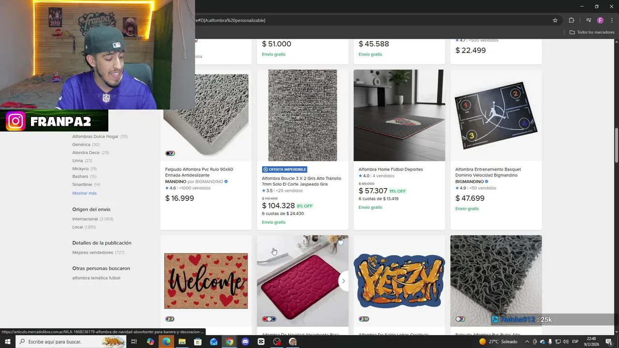619x348 pixels.
Task: Open the Welcome hearts doormat image
Action: (206, 281)
